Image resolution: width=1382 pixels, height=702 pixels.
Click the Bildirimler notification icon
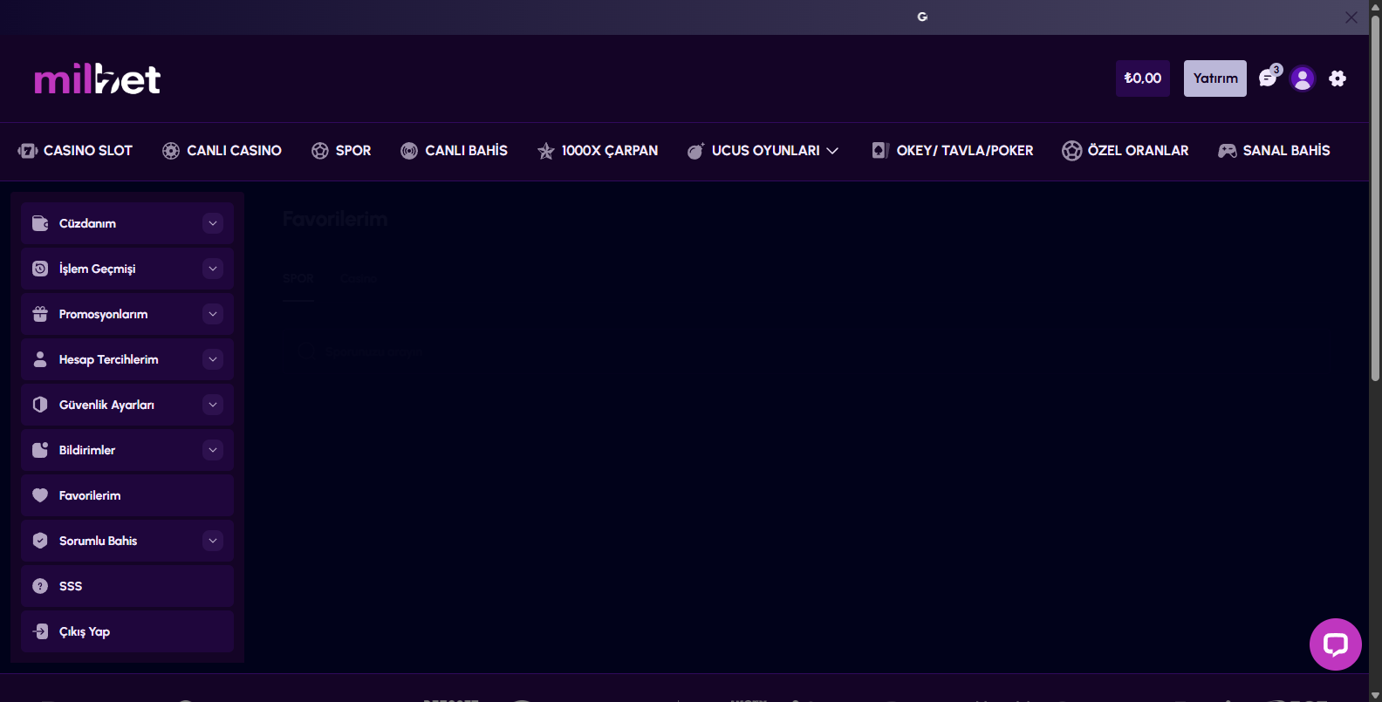click(40, 450)
